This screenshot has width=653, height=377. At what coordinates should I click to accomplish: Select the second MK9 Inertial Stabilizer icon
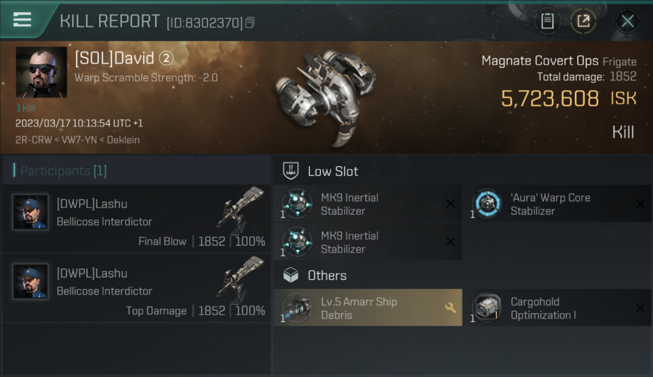point(297,242)
